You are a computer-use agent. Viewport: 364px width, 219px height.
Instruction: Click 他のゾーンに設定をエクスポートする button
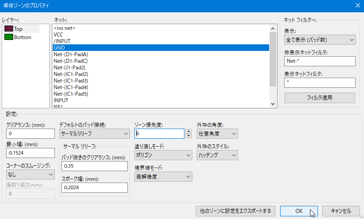235,211
